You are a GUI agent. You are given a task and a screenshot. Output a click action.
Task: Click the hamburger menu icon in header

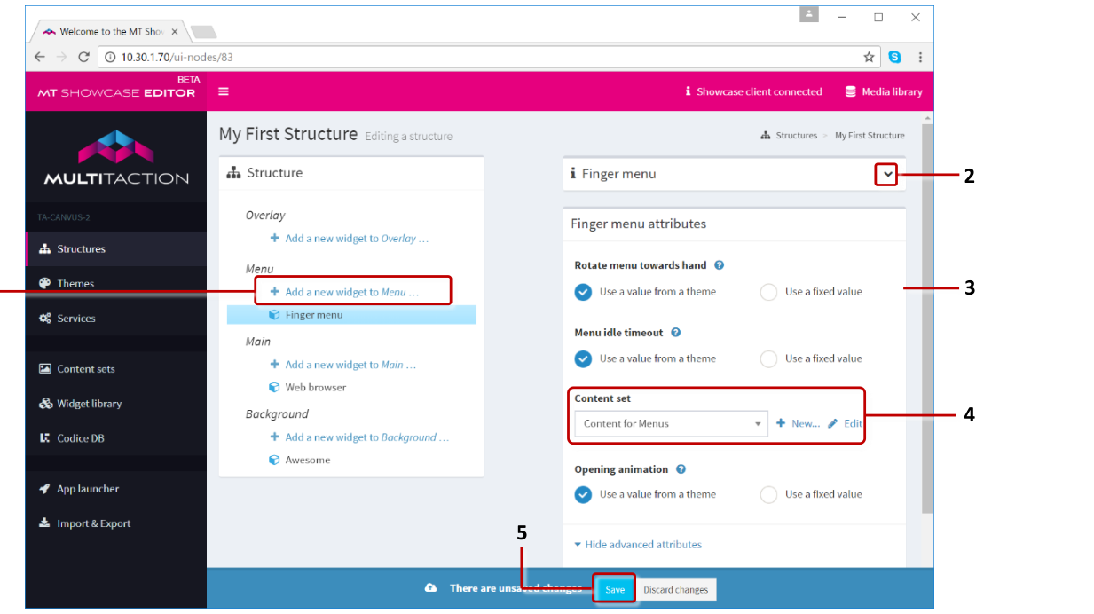[x=224, y=91]
